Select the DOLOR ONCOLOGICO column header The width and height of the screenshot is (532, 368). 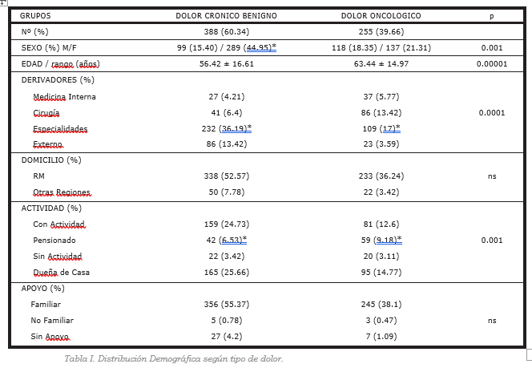[381, 15]
